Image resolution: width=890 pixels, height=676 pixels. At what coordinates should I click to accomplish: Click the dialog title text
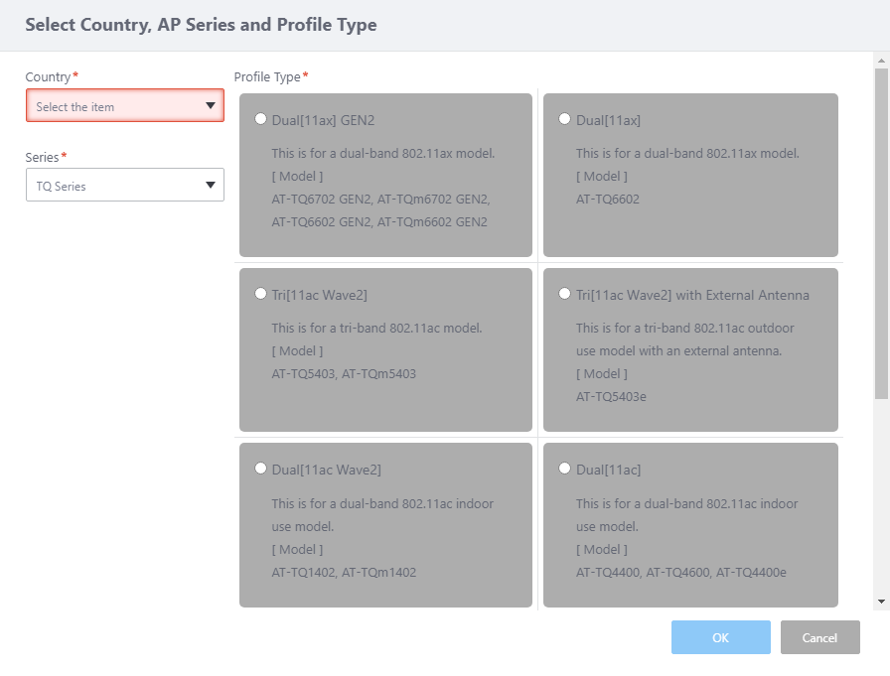(201, 25)
